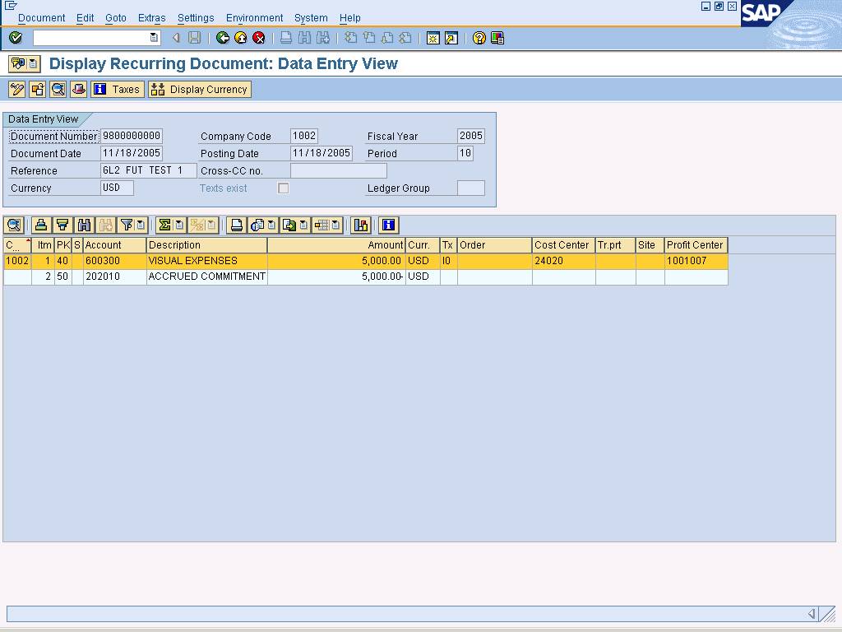This screenshot has width=842, height=632.
Task: Toggle the Texts exist checkbox
Action: 283,188
